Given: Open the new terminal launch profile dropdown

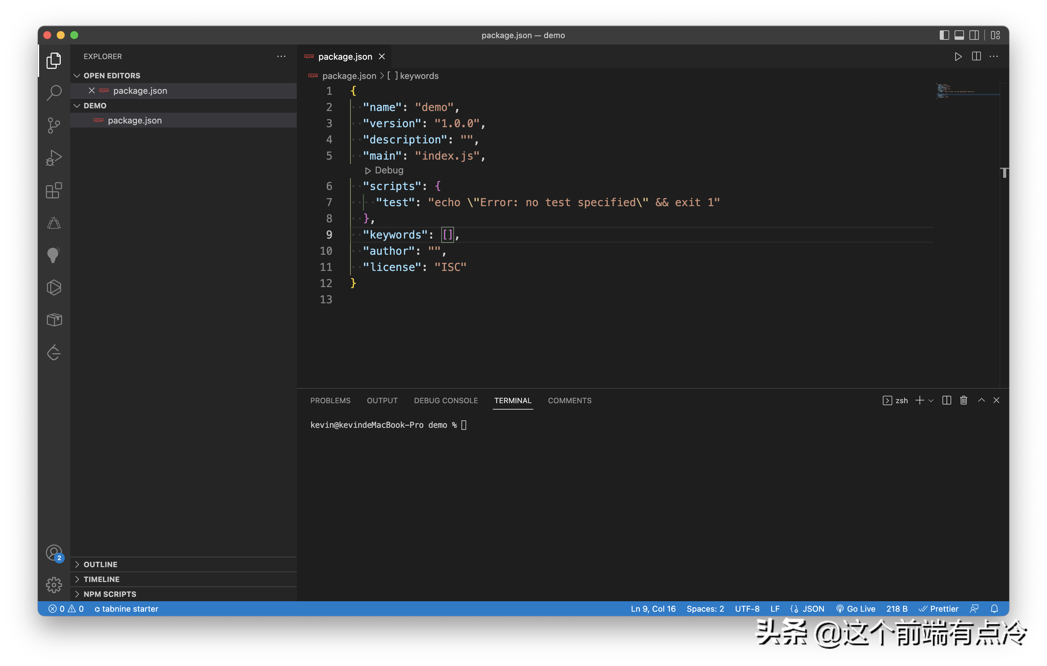Looking at the screenshot, I should click(x=931, y=400).
